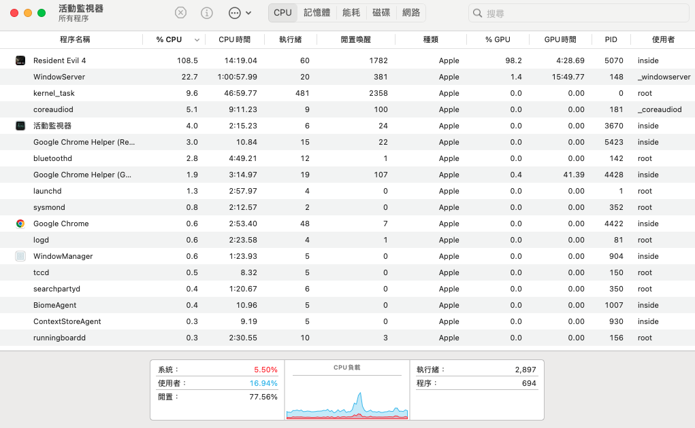The height and width of the screenshot is (428, 695).
Task: Click the 4:28.69 GPU time value
Action: (570, 60)
